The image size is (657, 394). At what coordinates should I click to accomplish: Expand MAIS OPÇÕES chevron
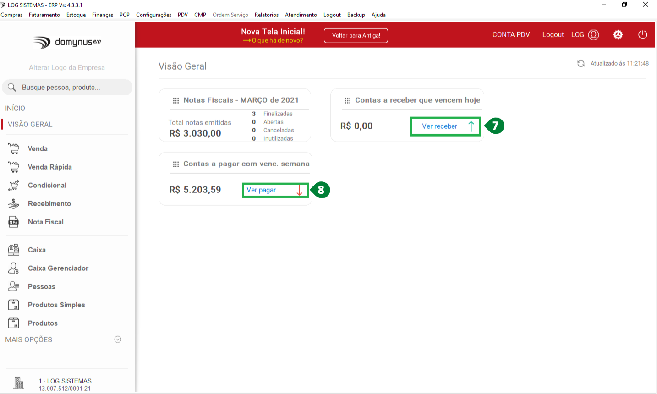(118, 339)
